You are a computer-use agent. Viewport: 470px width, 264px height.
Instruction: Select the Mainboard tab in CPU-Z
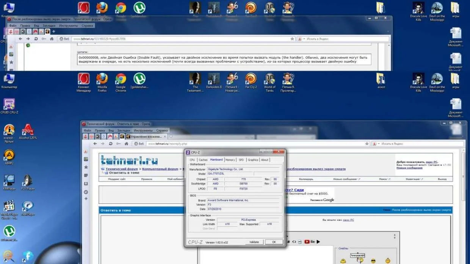(216, 160)
